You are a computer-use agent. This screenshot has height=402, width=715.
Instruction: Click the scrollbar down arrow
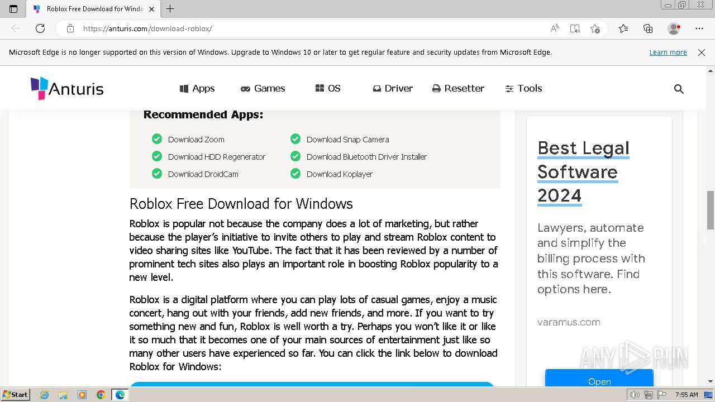point(711,381)
